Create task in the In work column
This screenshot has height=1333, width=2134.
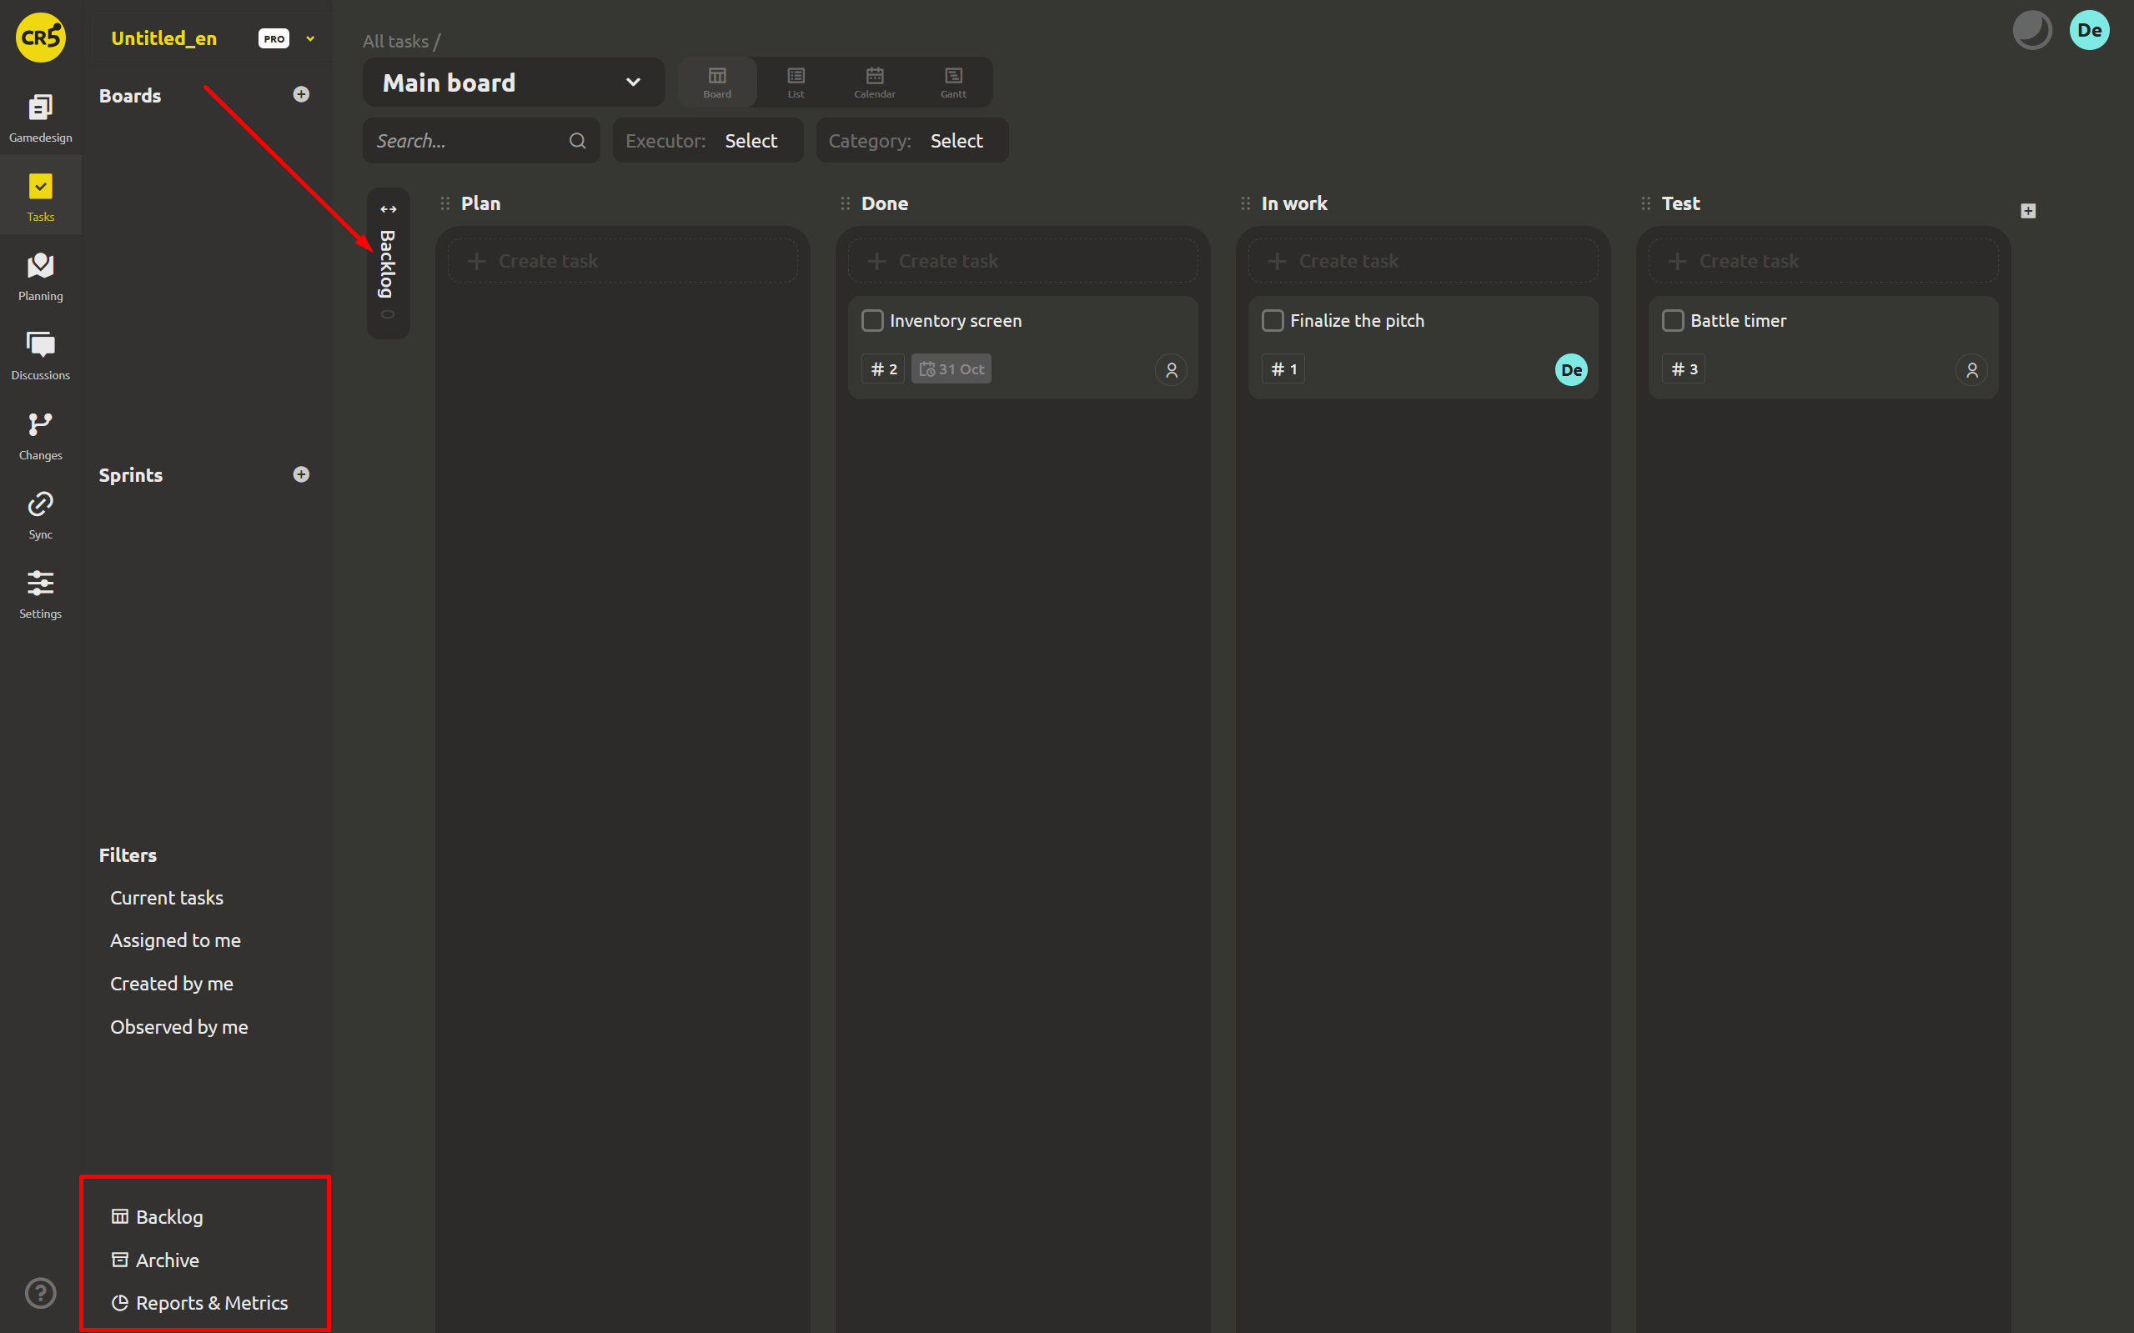(1424, 261)
